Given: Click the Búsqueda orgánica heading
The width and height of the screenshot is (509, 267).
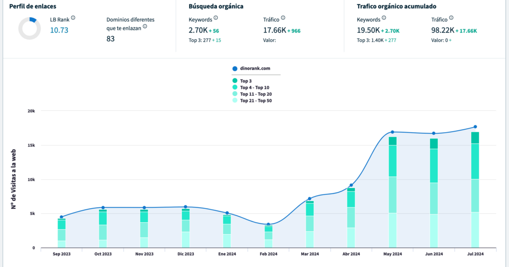Looking at the screenshot, I should click(x=216, y=6).
